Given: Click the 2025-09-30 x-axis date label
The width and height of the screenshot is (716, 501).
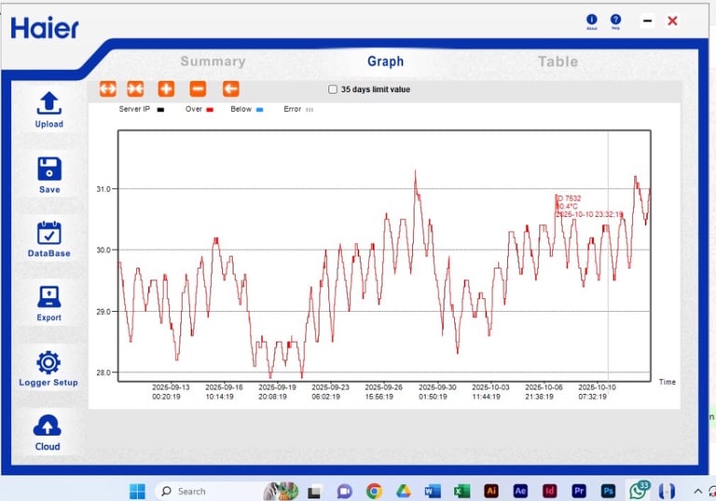Looking at the screenshot, I should pos(437,387).
